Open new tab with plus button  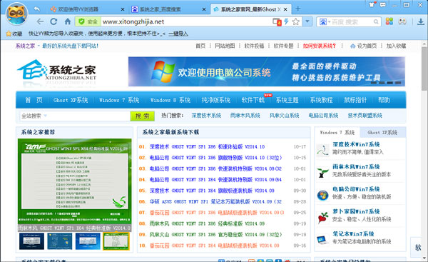pos(297,9)
